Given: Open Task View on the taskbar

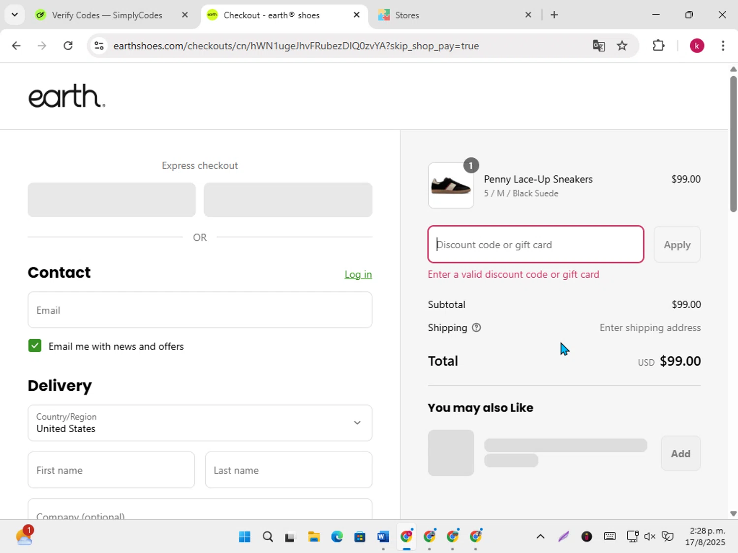Looking at the screenshot, I should coord(290,536).
